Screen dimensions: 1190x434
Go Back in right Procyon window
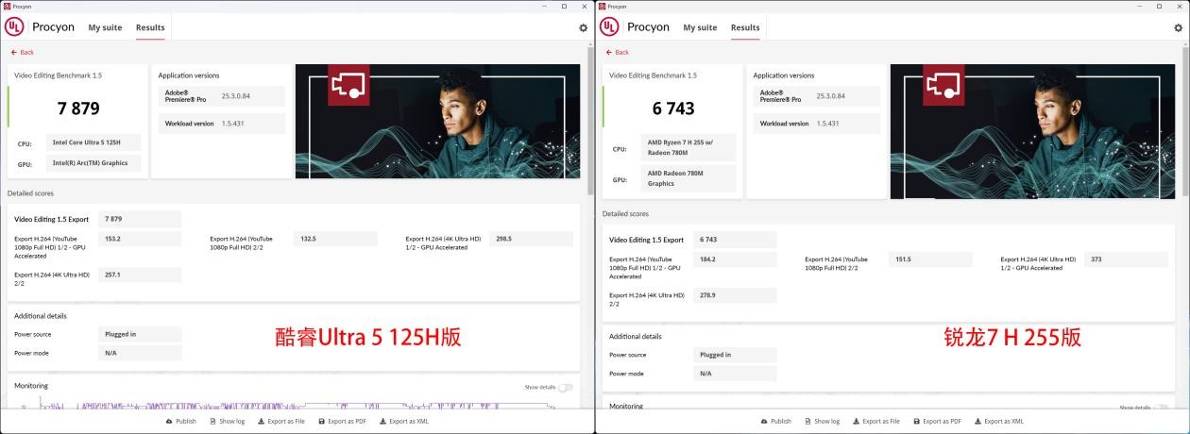[617, 52]
